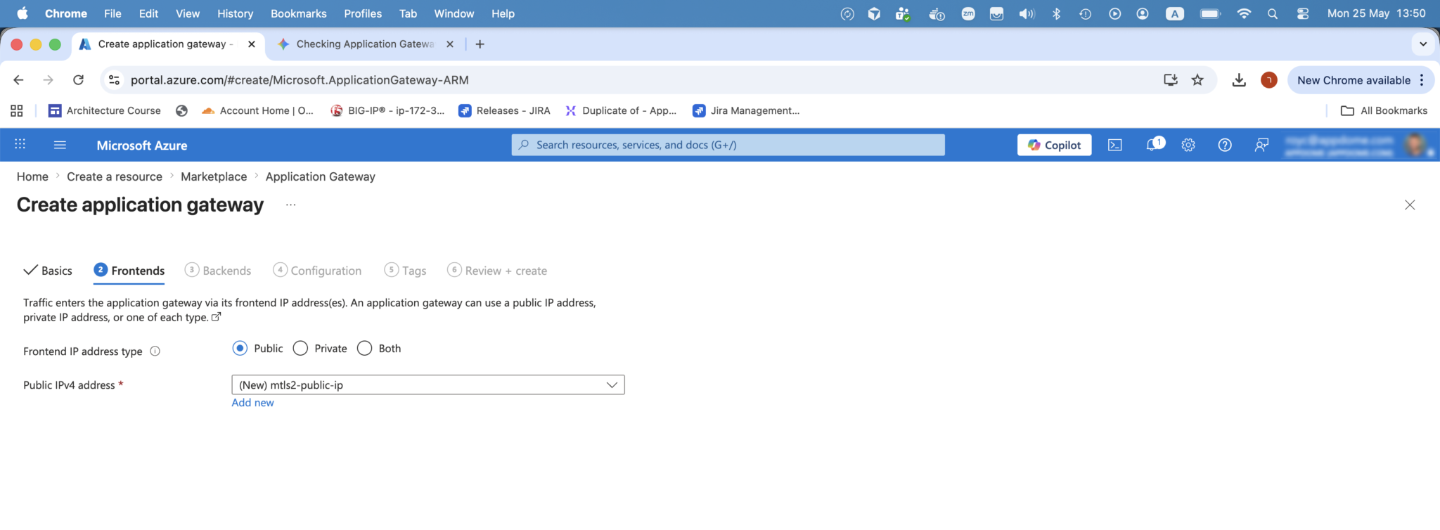Open Chrome three-dot menu
The height and width of the screenshot is (530, 1440).
(x=1422, y=80)
